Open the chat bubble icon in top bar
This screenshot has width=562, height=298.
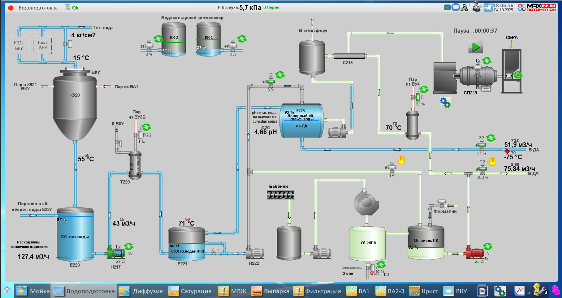456,7
